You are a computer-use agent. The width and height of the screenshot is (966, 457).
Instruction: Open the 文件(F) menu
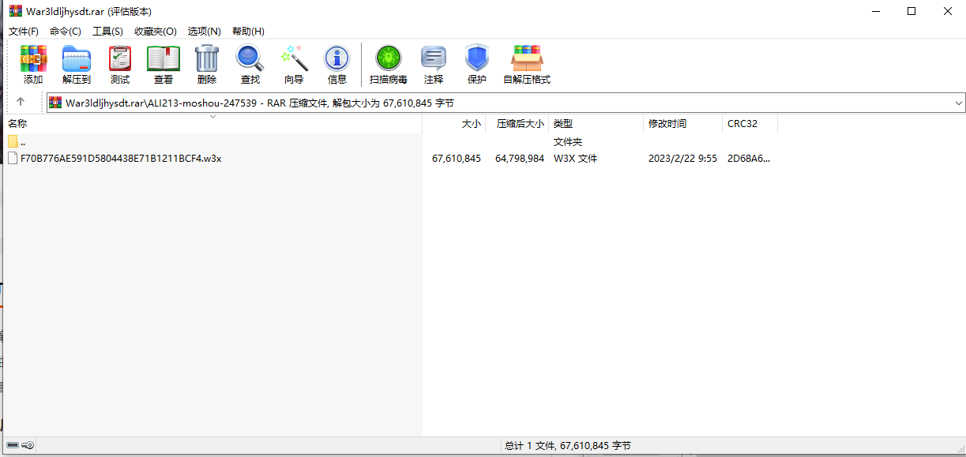(24, 32)
